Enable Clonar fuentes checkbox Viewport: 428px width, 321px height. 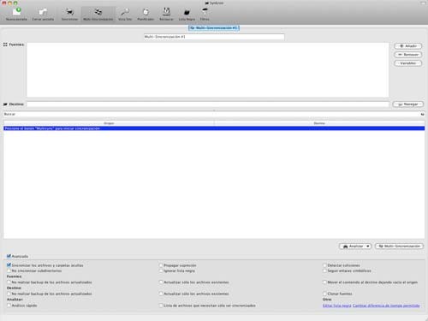pyautogui.click(x=324, y=294)
